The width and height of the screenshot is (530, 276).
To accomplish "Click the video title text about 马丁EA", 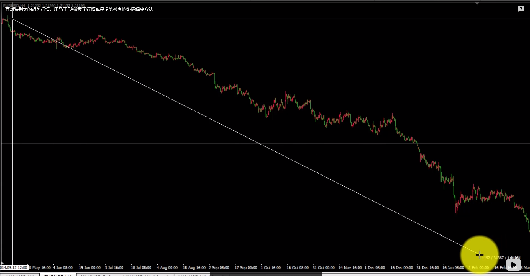I will tap(79, 9).
